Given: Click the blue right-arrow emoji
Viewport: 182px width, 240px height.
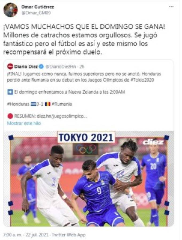Looking at the screenshot, I should tap(10, 92).
